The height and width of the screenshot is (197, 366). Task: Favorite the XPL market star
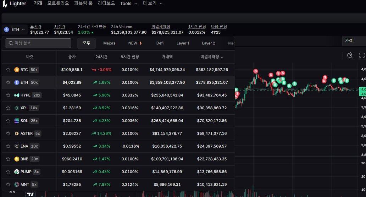[x=8, y=108]
